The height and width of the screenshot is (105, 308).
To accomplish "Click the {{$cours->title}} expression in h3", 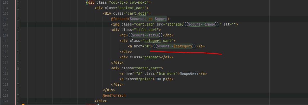I will pyautogui.click(x=145, y=35).
